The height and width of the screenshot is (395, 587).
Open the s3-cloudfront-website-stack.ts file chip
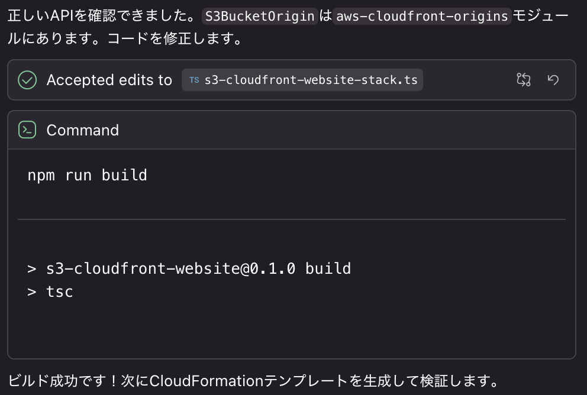tap(311, 80)
